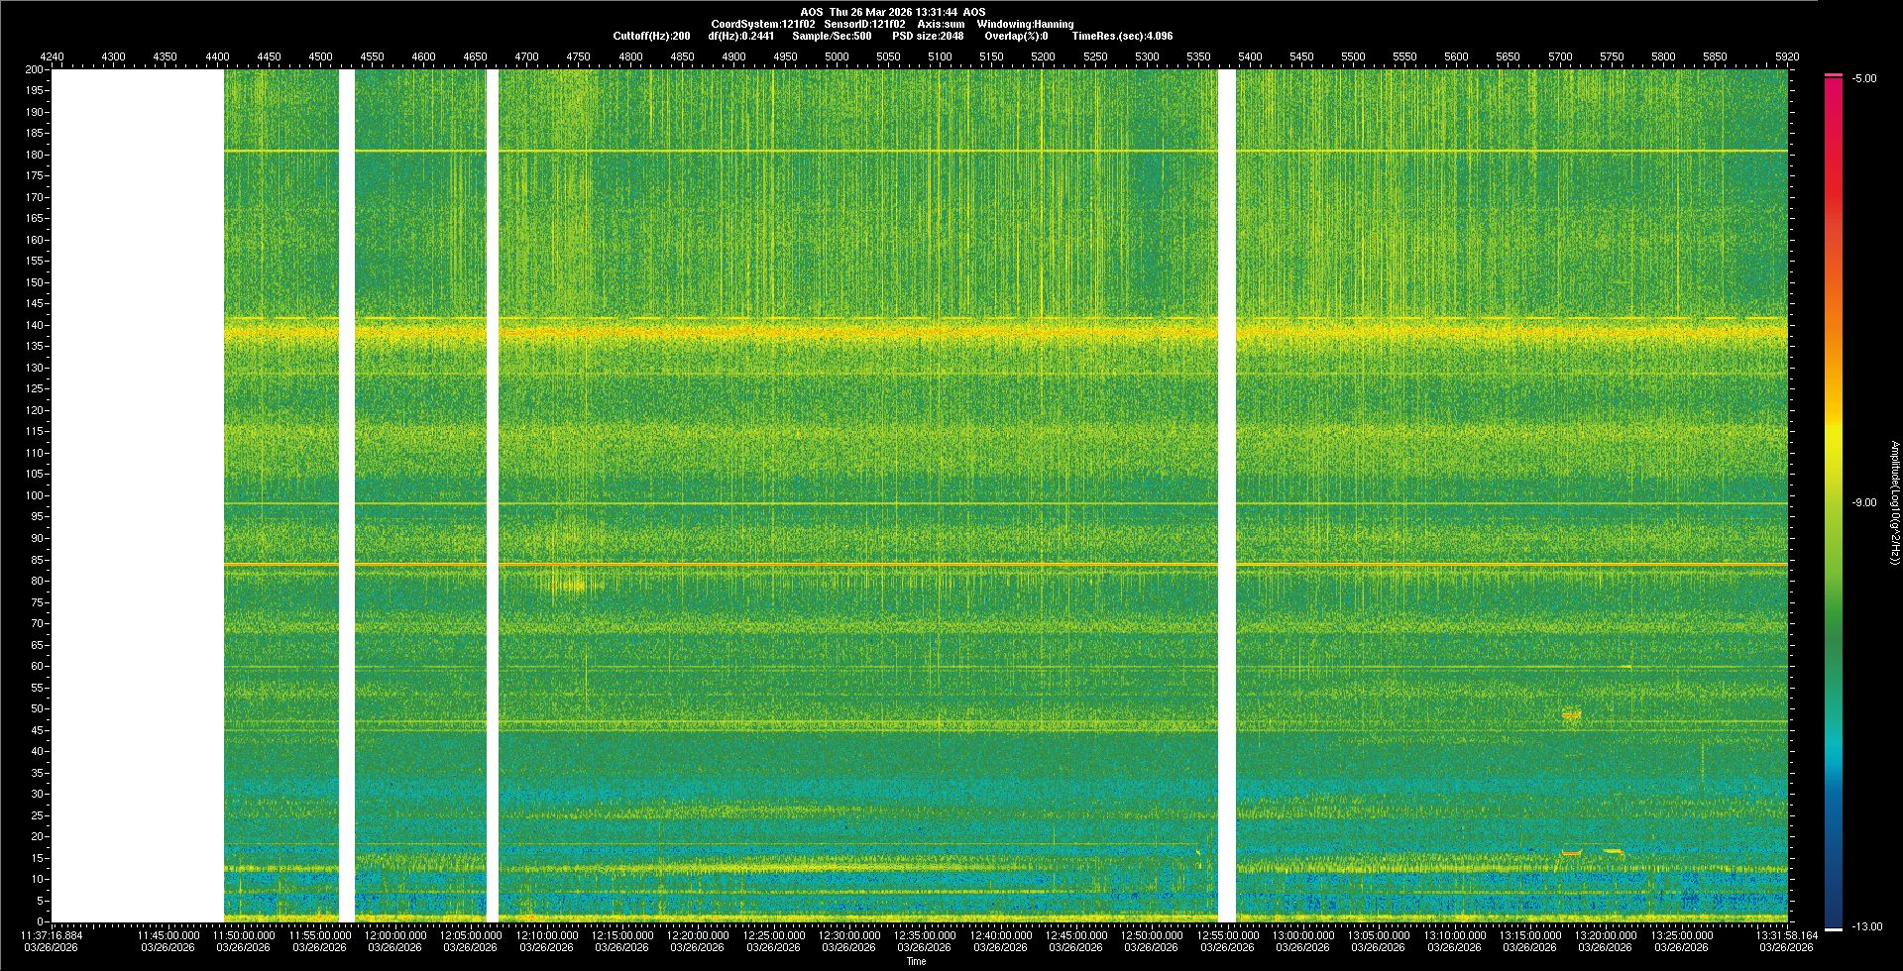
Task: Click the large white data gap at left
Action: (138, 495)
